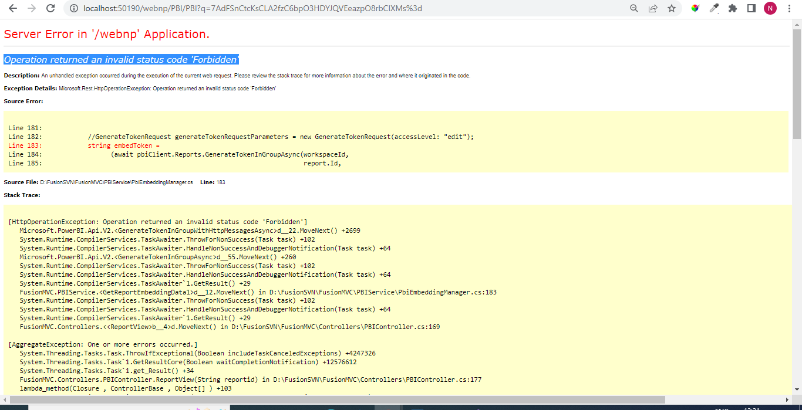This screenshot has width=802, height=410.
Task: Click the left arrow of horizontal scrollbar
Action: [x=4, y=399]
